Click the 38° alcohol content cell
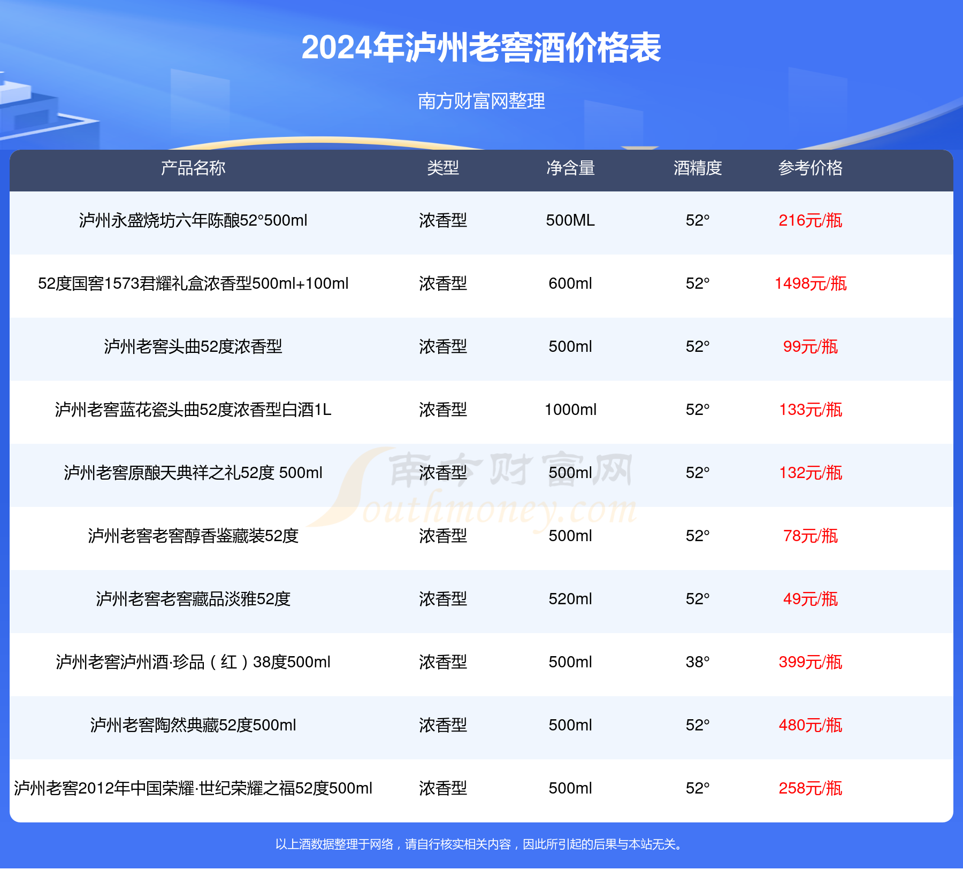 click(x=698, y=662)
